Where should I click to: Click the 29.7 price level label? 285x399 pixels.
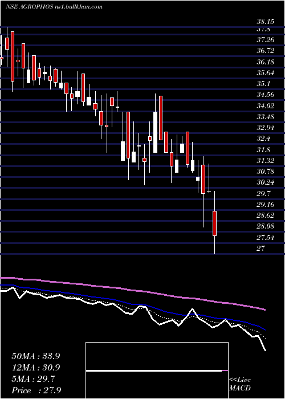(x=263, y=193)
